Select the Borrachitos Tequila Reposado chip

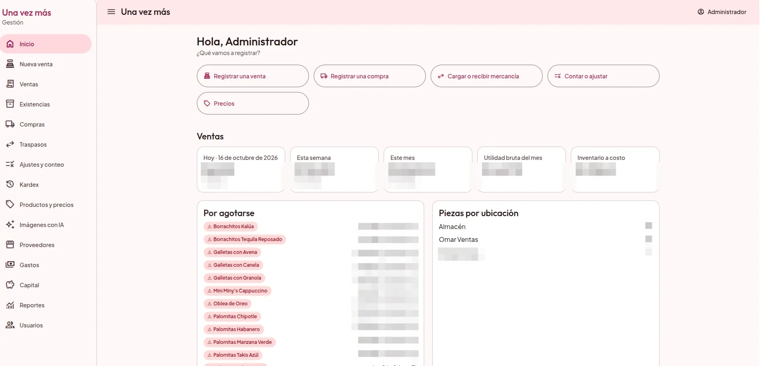coord(245,239)
